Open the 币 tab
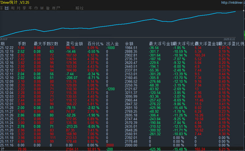Image resolution: width=245 pixels, height=151 pixels. [x=36, y=8]
